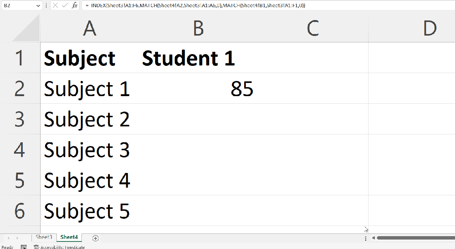Click Accessibility: Investigate in status bar
Viewport: 455px width, 249px height.
tap(59, 247)
